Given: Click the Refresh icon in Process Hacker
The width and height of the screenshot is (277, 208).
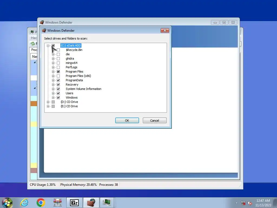Looking at the screenshot, I should coord(33,44).
